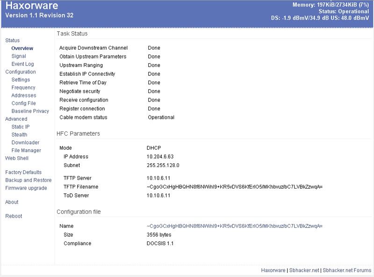Go to the Event Log page
This screenshot has width=374, height=277.
pyautogui.click(x=22, y=64)
